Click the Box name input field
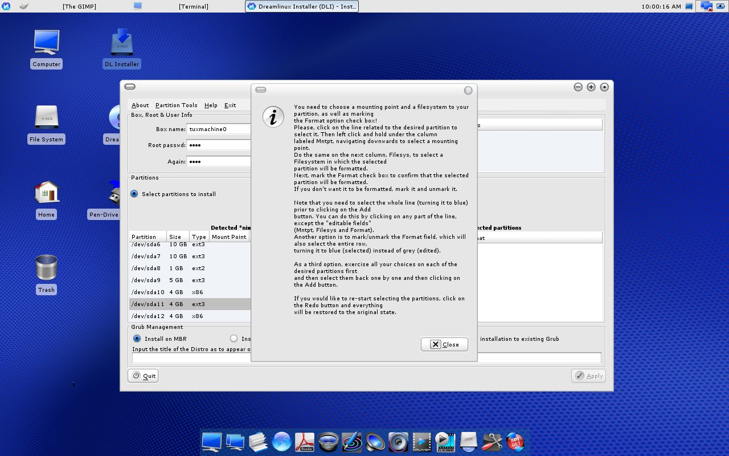Screen dimensions: 729x456 [x=219, y=129]
